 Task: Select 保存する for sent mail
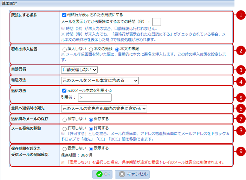coord(91,120)
